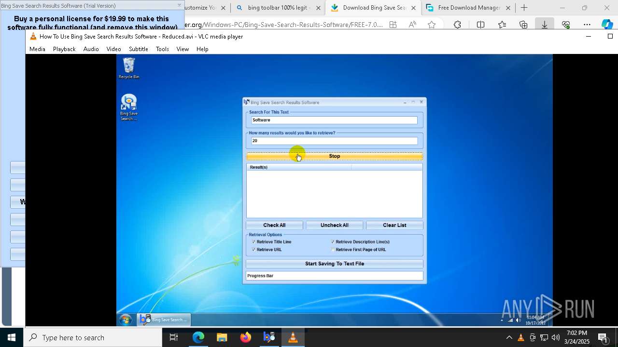Image resolution: width=618 pixels, height=347 pixels.
Task: Open the taskbar clock showing 7:02 PM
Action: [577, 337]
